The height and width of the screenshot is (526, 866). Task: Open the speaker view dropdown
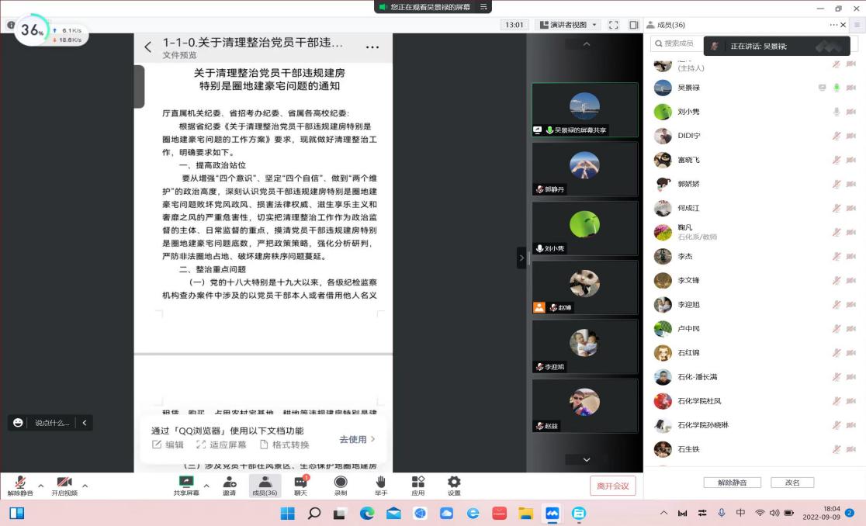tap(568, 25)
